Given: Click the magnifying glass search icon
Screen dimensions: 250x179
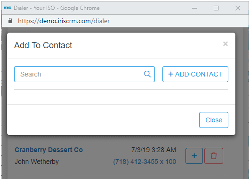Looking at the screenshot, I should pos(147,74).
